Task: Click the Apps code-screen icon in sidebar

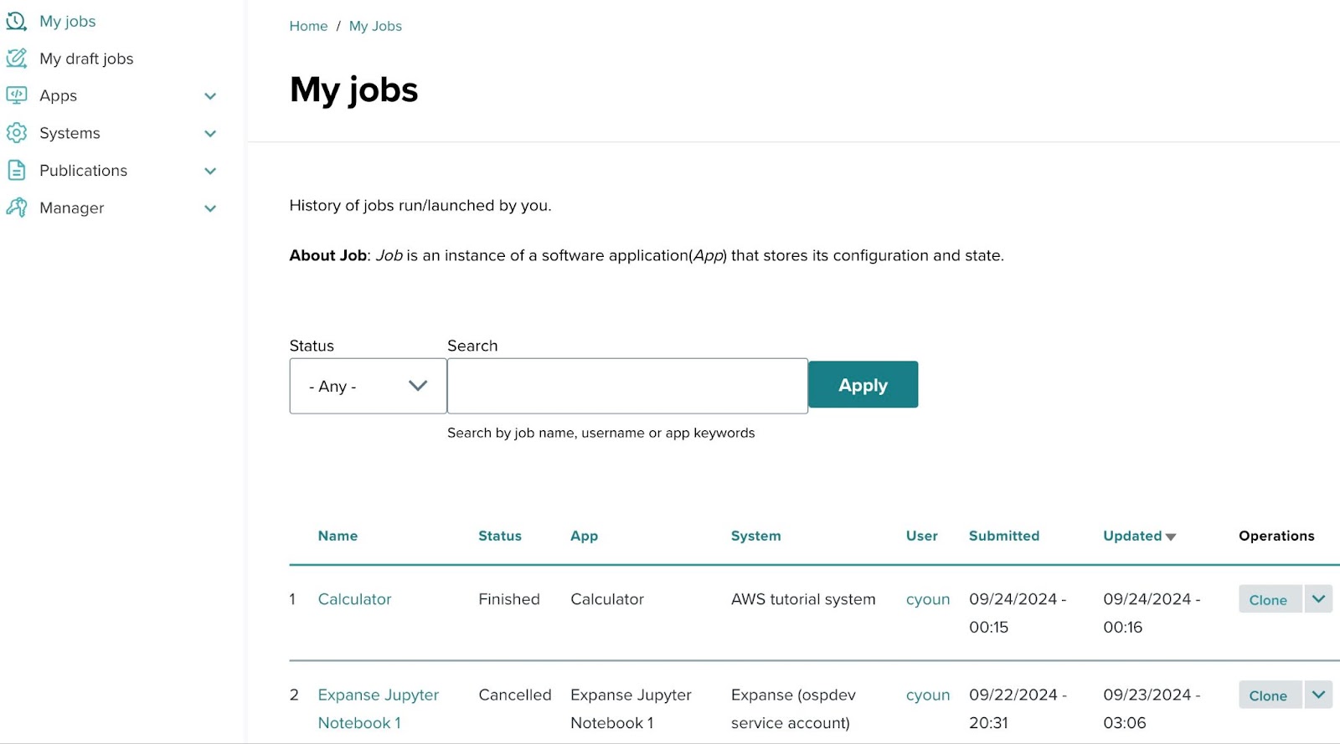Action: (x=17, y=95)
